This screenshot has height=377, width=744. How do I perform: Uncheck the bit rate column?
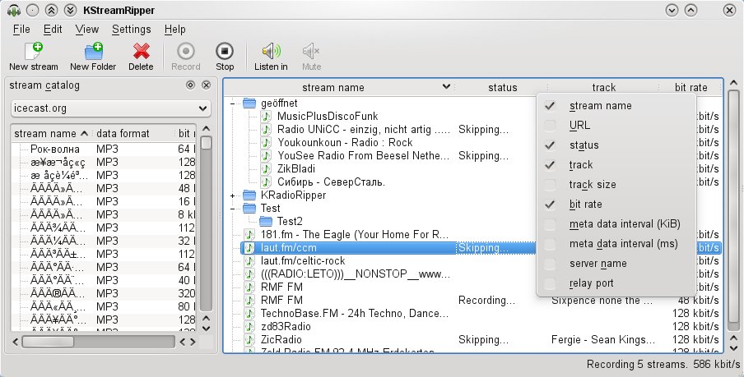click(550, 205)
